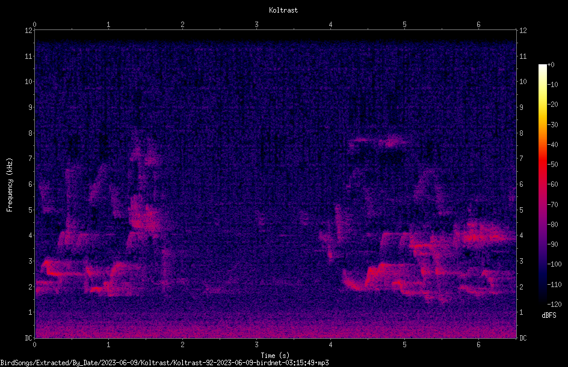This screenshot has width=568, height=367.
Task: Click the dBFS color scale gradient bar
Action: coord(542,184)
